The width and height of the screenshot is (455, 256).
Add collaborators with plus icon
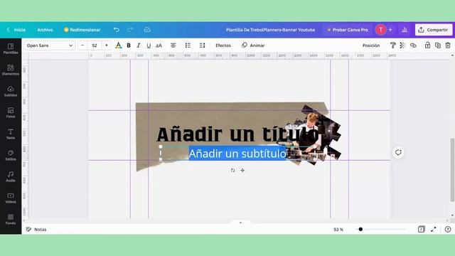coord(390,30)
